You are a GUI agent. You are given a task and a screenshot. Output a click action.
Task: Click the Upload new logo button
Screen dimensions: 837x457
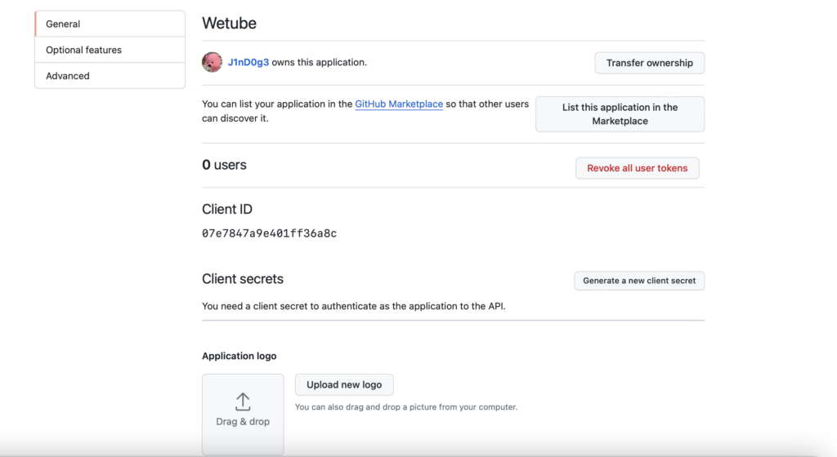pos(344,384)
